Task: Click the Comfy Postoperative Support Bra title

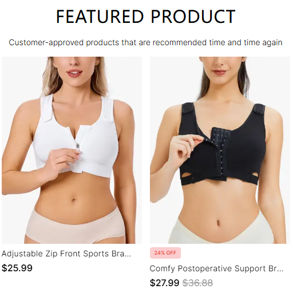Action: pos(216,268)
